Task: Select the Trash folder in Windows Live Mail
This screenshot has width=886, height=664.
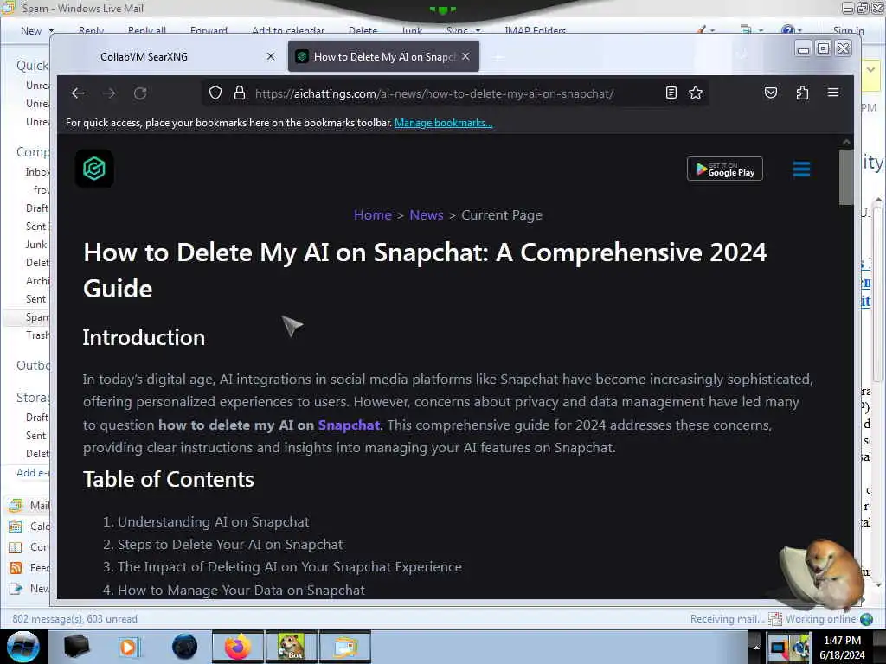Action: 37,335
